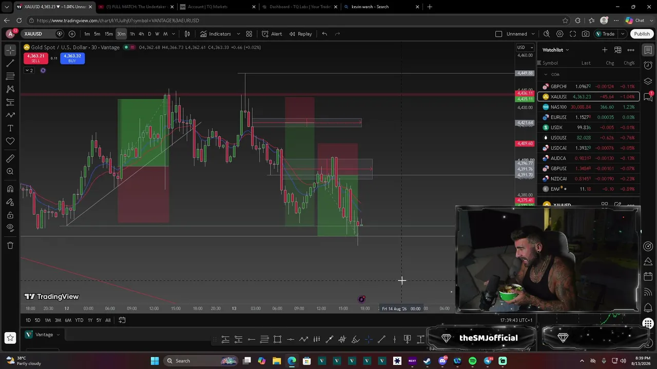
Task: Open File Explorer from the taskbar
Action: pyautogui.click(x=277, y=361)
